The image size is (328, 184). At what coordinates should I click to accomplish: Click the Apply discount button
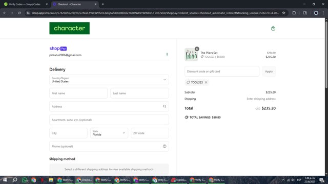(x=269, y=72)
